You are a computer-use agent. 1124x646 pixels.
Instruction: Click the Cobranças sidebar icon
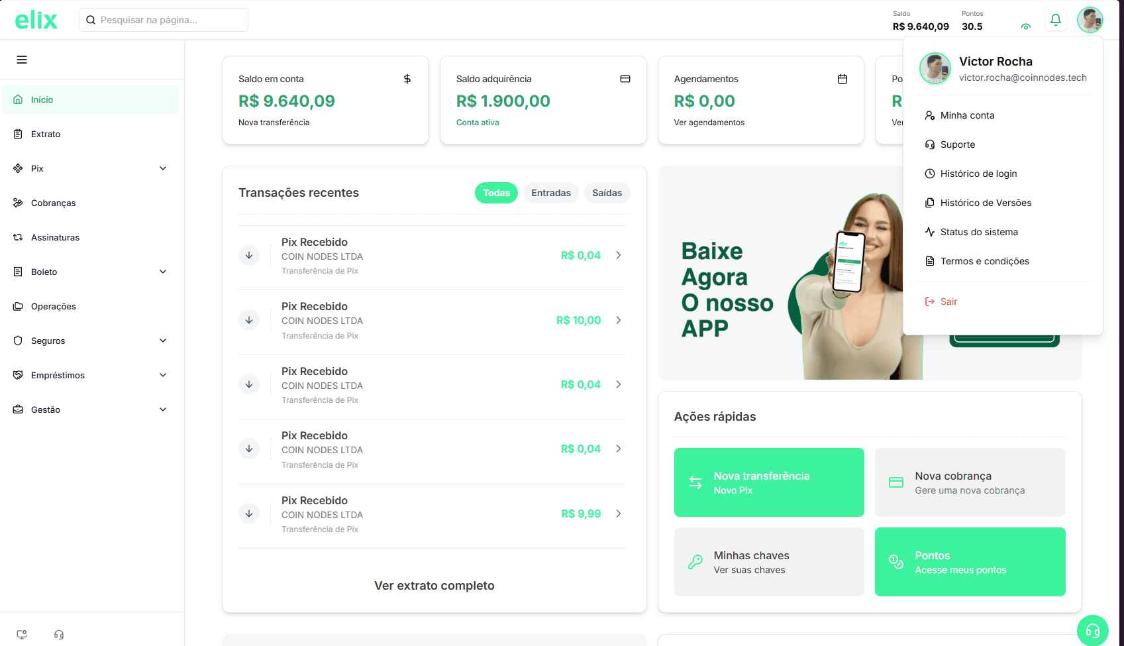pyautogui.click(x=18, y=203)
